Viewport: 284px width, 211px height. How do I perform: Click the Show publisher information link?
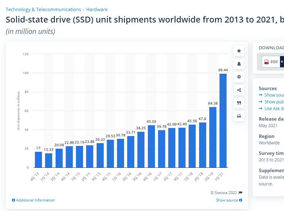pyautogui.click(x=274, y=102)
